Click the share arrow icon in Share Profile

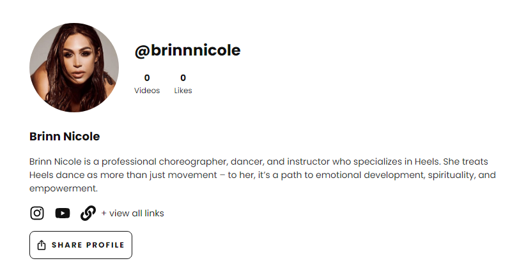(x=42, y=245)
